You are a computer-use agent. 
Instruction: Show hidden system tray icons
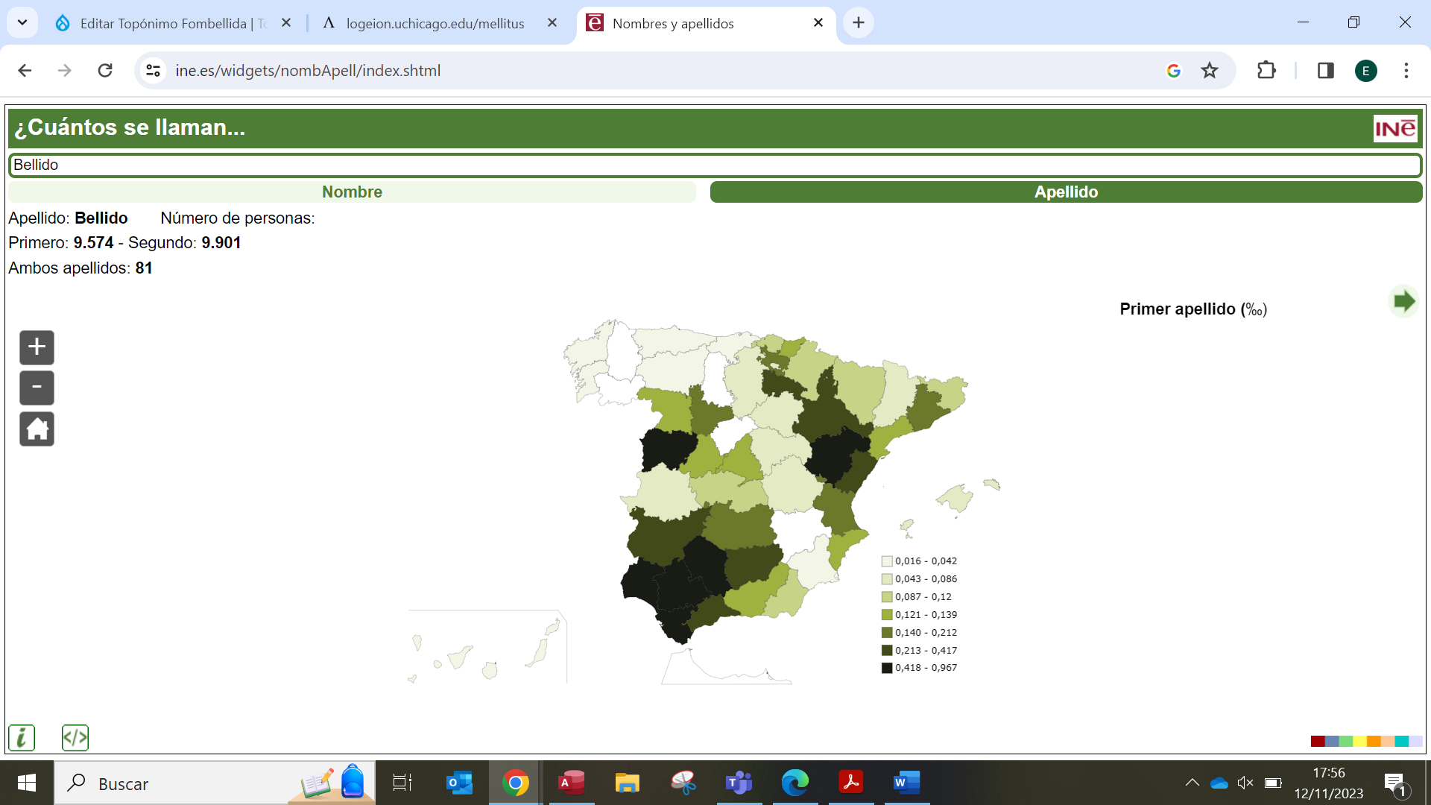coord(1192,783)
